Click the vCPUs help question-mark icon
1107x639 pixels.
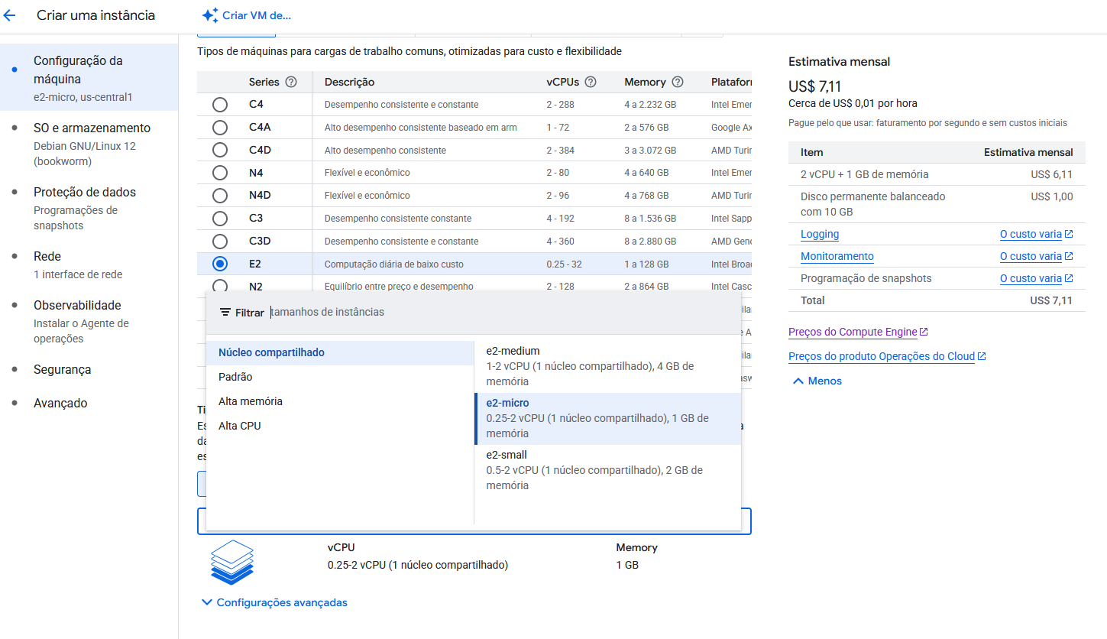tap(591, 82)
